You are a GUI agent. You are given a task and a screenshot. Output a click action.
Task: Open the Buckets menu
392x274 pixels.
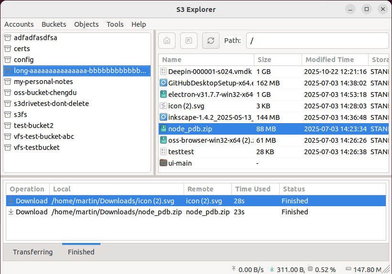(54, 24)
